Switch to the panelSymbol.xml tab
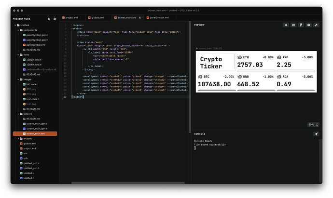Image resolution: width=333 pixels, height=198 pixels. [159, 18]
